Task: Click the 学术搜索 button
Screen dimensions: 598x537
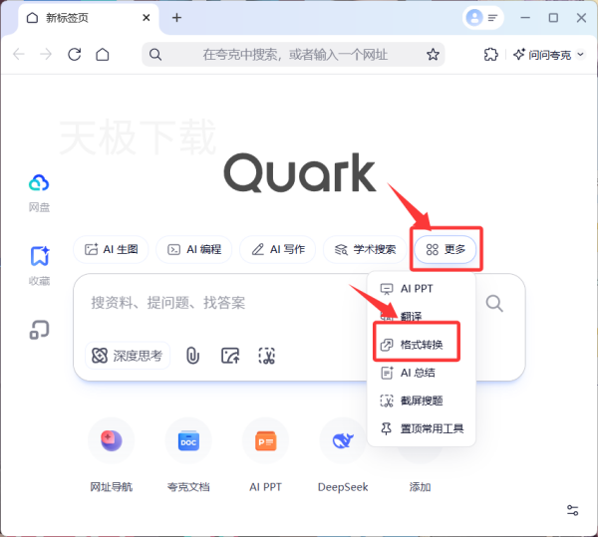Action: click(365, 250)
